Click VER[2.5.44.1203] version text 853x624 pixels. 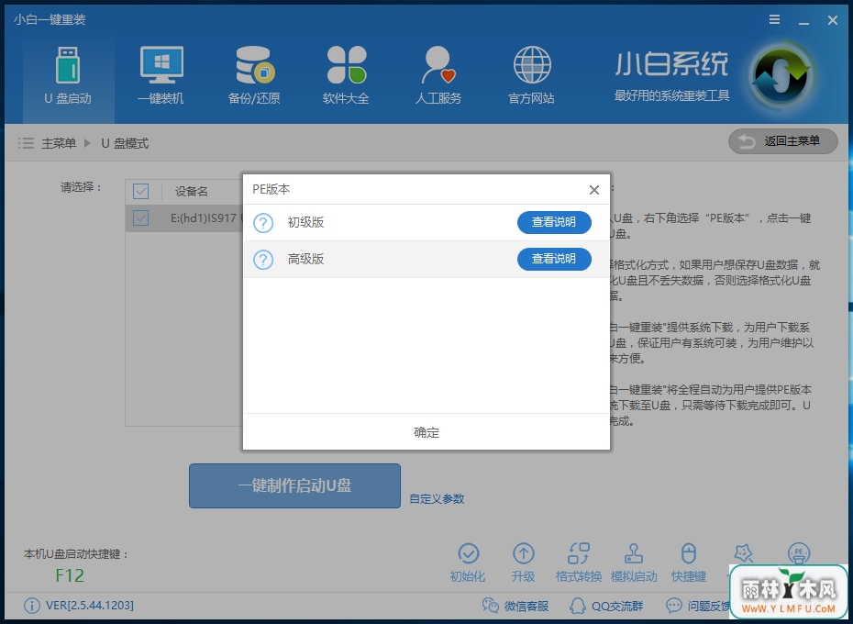[90, 606]
